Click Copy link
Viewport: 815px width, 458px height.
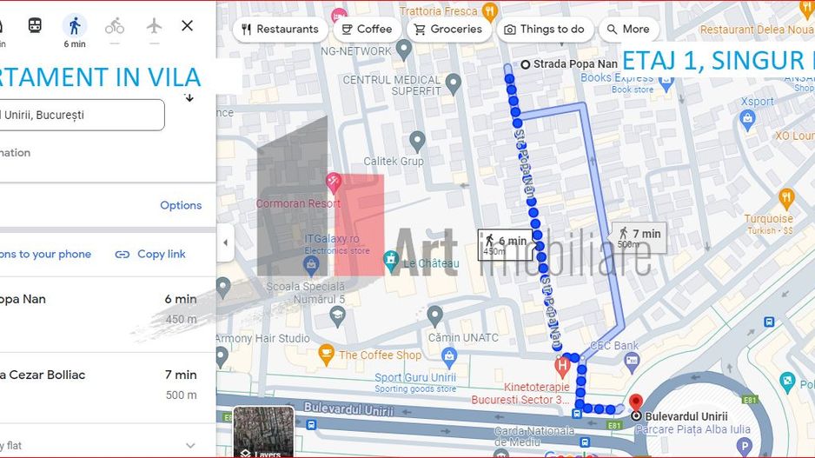pyautogui.click(x=150, y=255)
